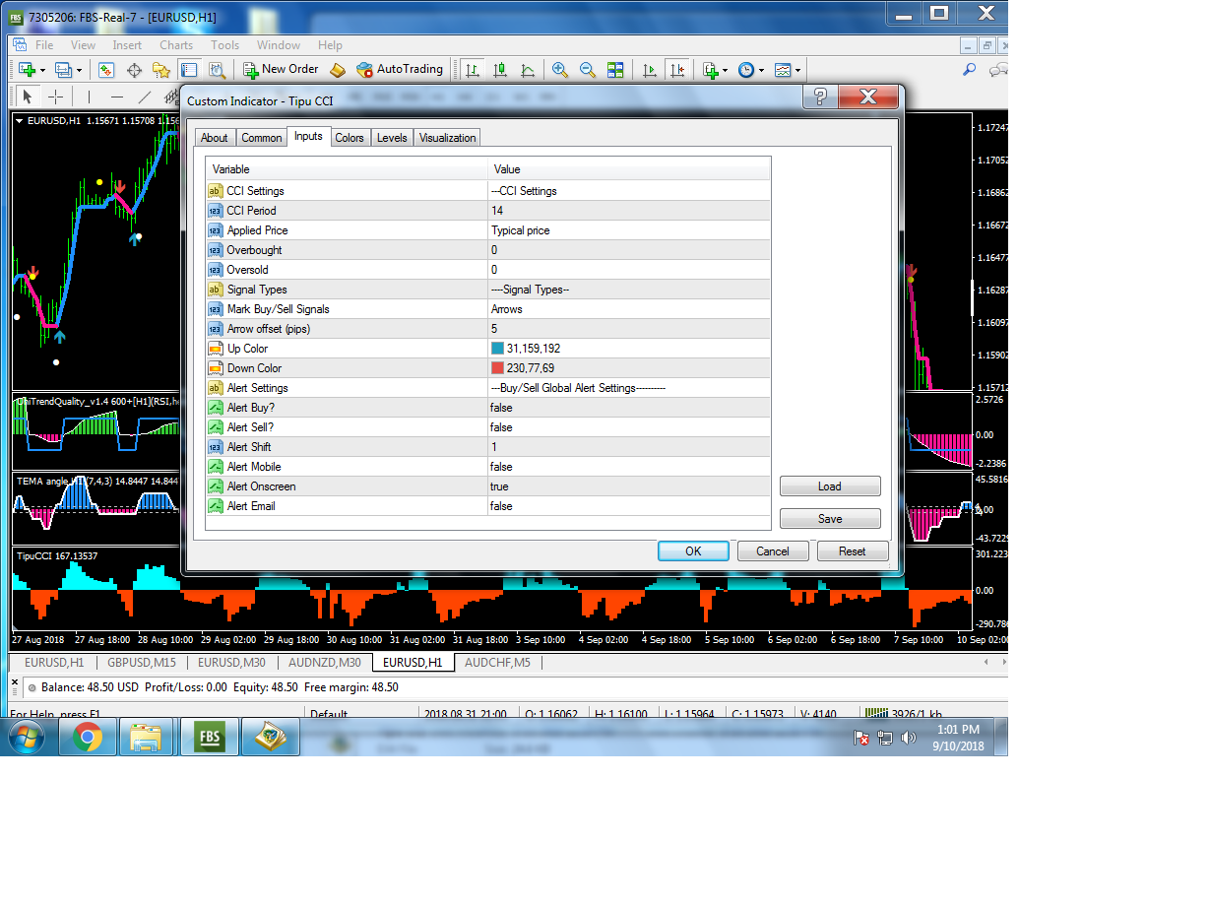Switch to the Common tab

[261, 138]
